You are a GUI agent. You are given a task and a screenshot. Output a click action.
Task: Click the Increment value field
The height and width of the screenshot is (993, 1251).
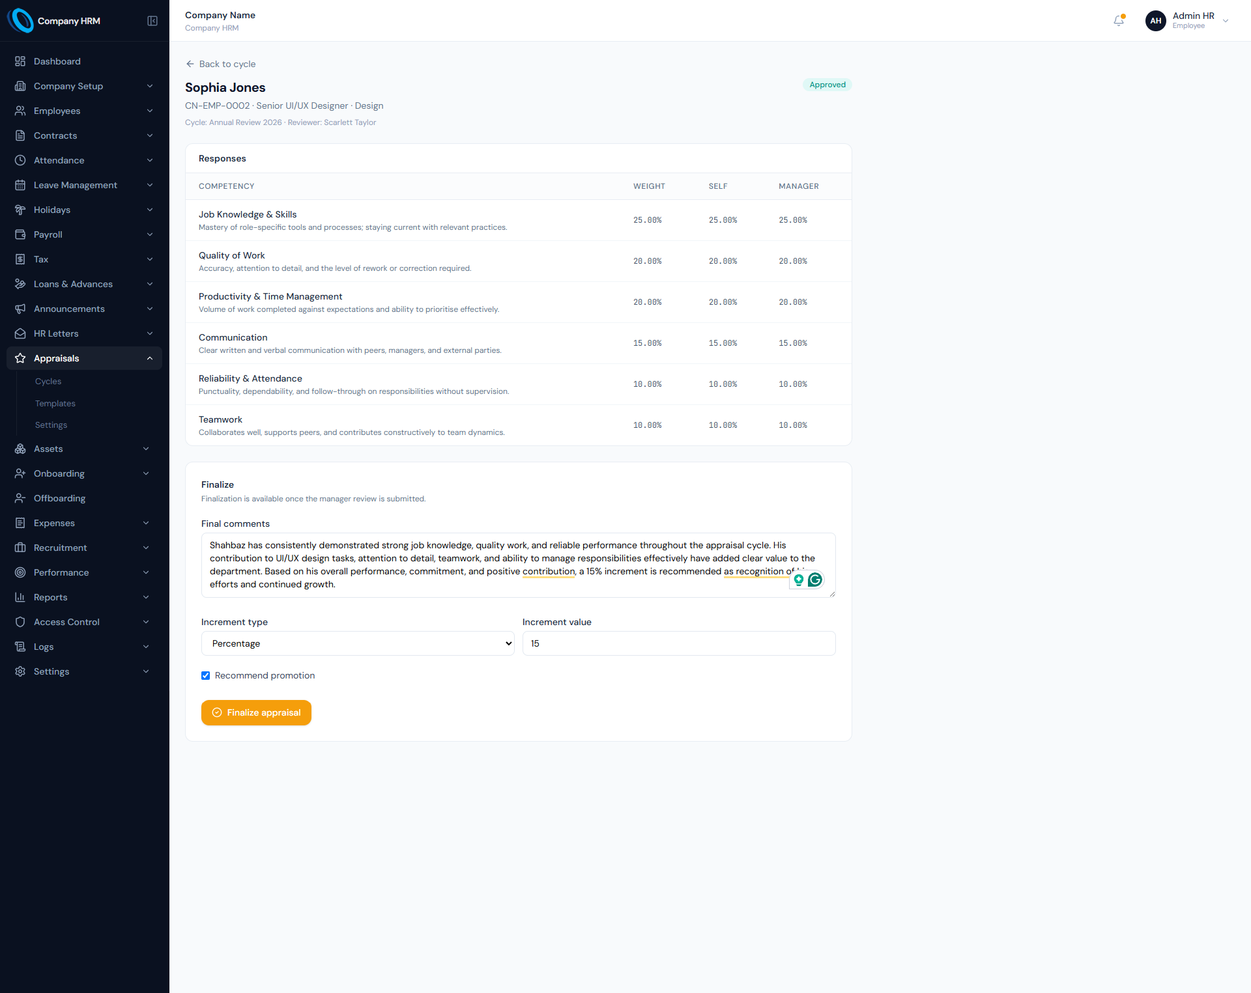pyautogui.click(x=679, y=643)
